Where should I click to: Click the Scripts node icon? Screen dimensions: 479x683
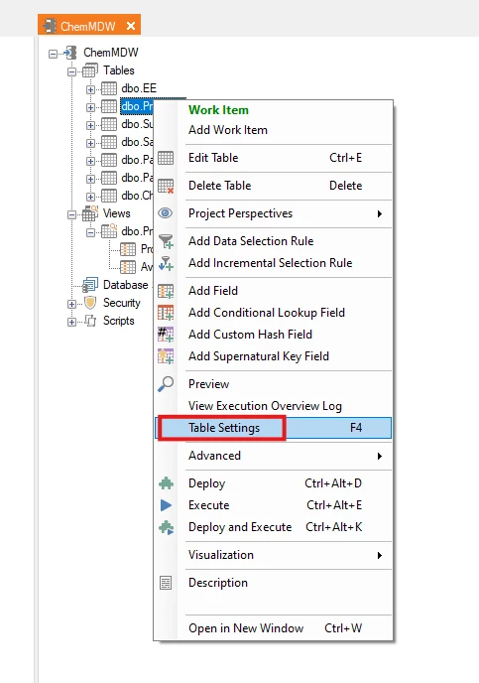(90, 321)
